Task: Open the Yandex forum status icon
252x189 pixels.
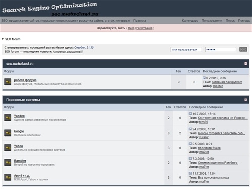Action: pos(8,118)
